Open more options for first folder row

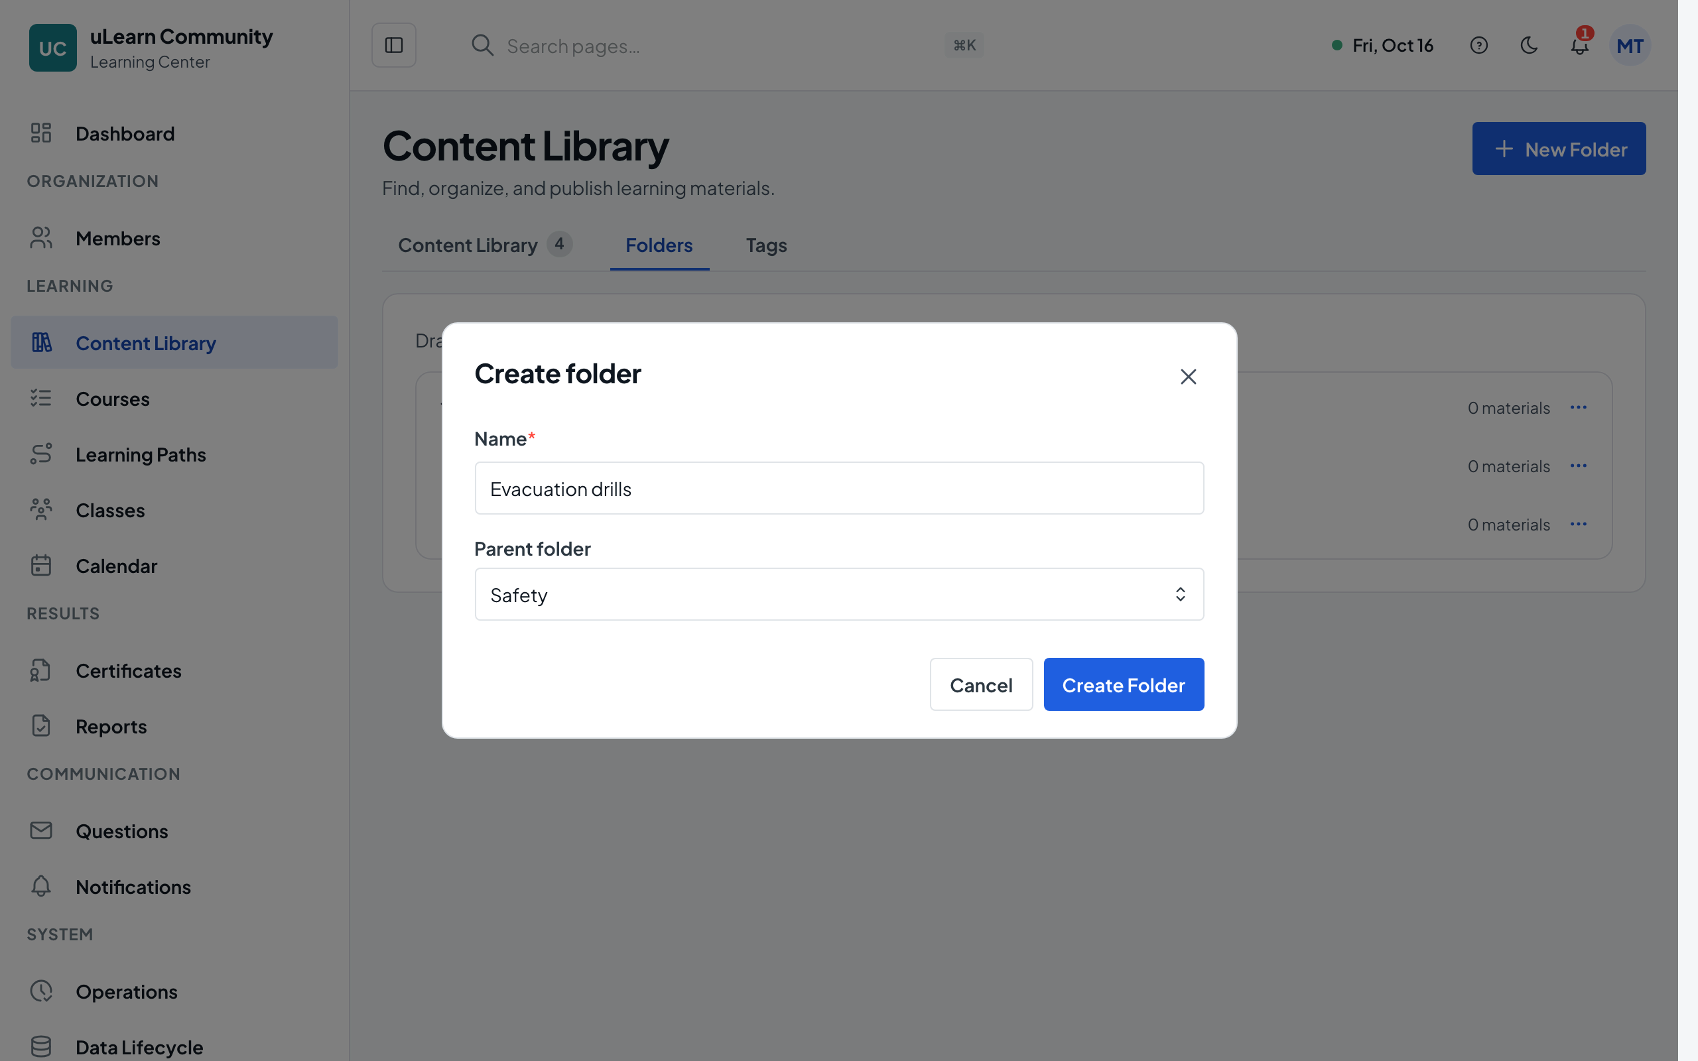click(1578, 408)
